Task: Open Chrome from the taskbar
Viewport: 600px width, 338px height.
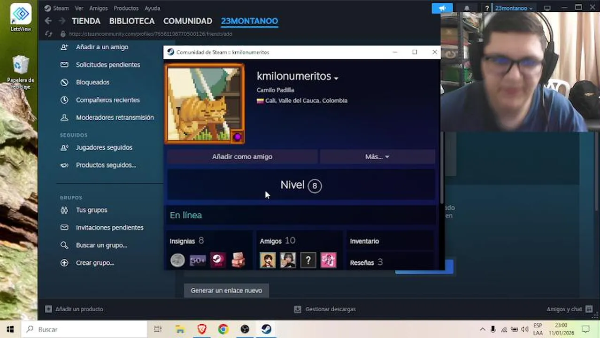Action: tap(223, 329)
